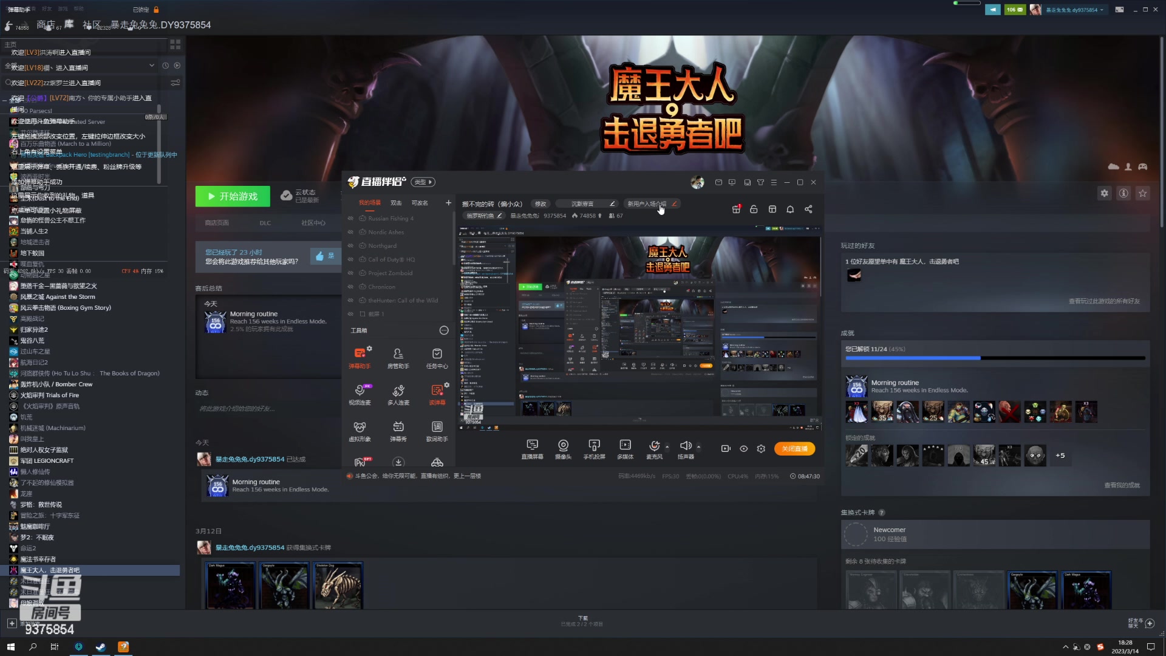This screenshot has width=1166, height=656.
Task: Open Steam game info icon
Action: [1124, 193]
